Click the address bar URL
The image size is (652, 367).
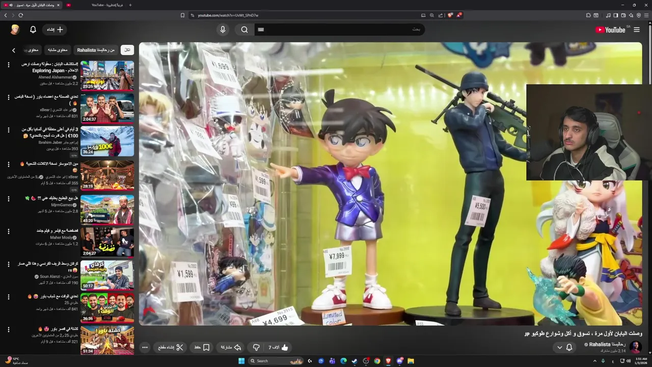pyautogui.click(x=228, y=15)
